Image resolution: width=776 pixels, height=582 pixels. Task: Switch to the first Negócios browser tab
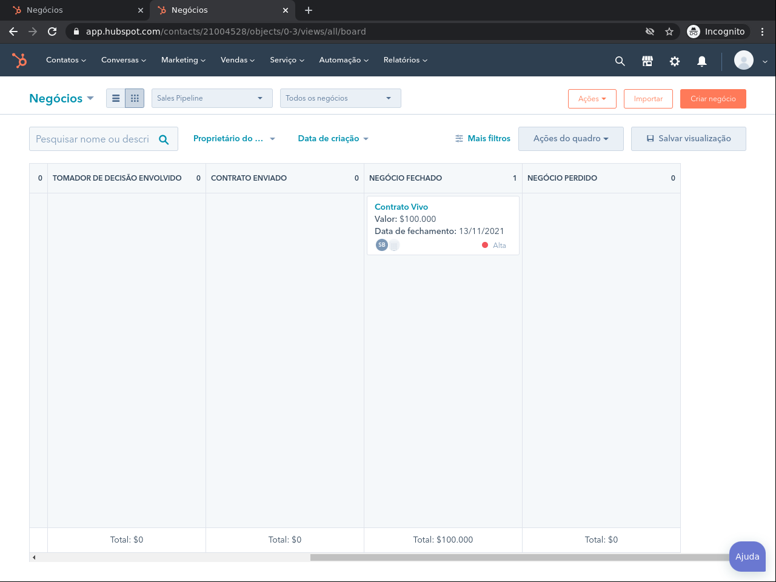click(75, 10)
